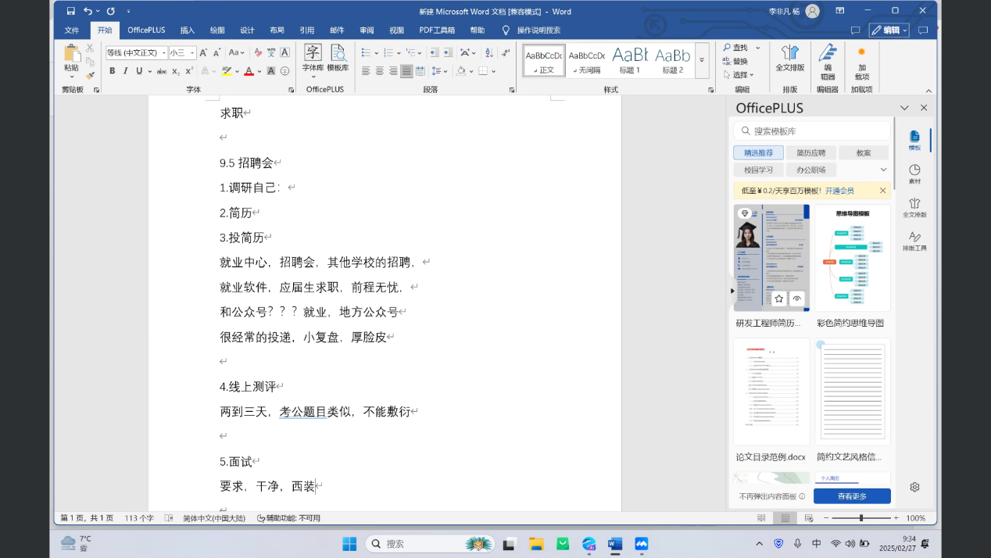Expand more template category tags
Image resolution: width=991 pixels, height=558 pixels.
click(883, 170)
